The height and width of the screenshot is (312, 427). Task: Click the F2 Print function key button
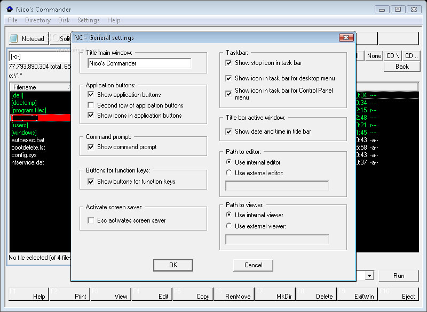tap(70, 294)
